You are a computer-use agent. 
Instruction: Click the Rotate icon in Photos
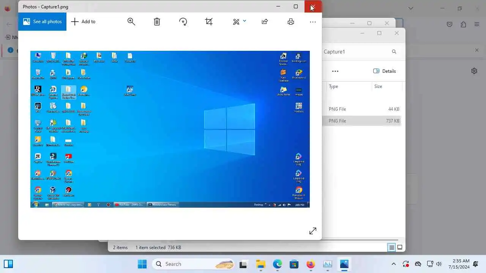coord(183,22)
